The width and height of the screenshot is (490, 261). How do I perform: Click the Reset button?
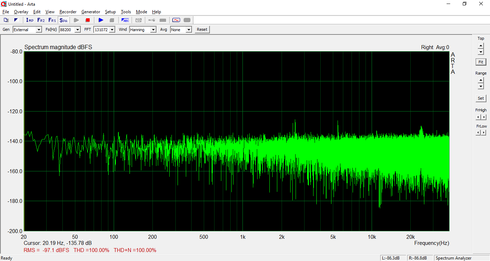202,30
